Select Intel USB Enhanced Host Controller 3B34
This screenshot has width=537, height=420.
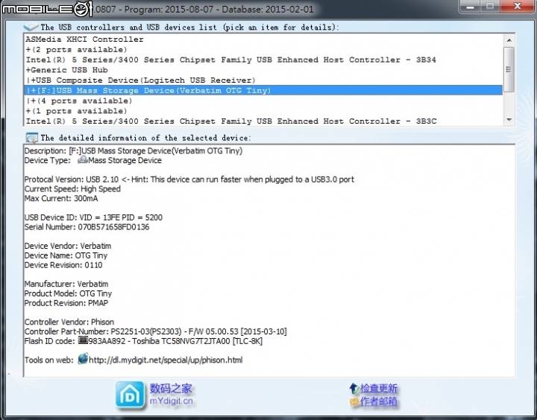(x=264, y=60)
